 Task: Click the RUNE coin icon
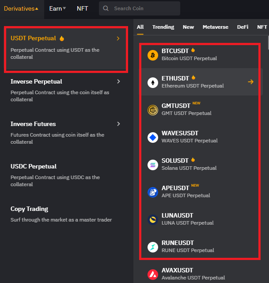pyautogui.click(x=153, y=247)
